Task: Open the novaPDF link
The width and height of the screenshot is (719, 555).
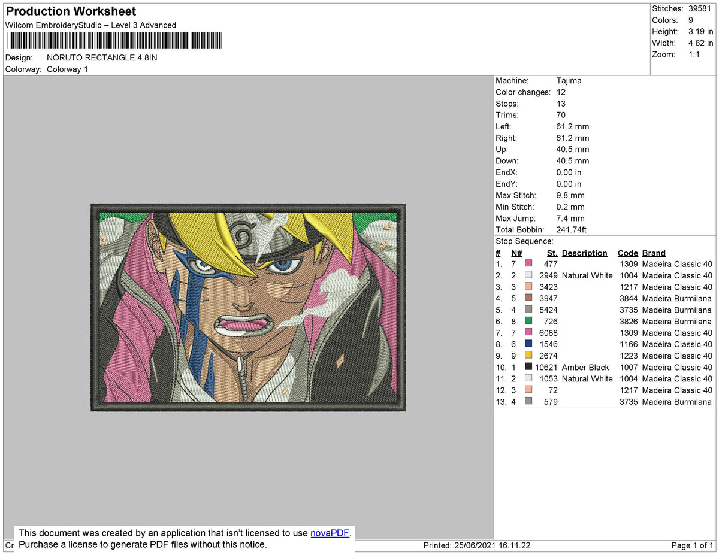Action: [x=329, y=533]
